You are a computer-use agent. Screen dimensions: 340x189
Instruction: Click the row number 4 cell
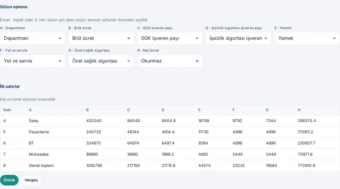(x=5, y=121)
